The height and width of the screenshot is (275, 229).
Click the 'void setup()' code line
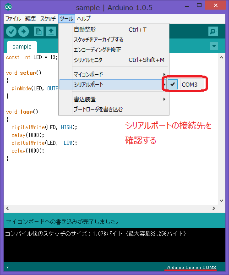24,73
